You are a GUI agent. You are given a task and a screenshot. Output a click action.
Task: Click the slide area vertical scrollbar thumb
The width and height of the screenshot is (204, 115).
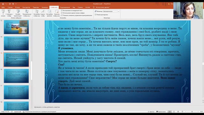click(203, 64)
